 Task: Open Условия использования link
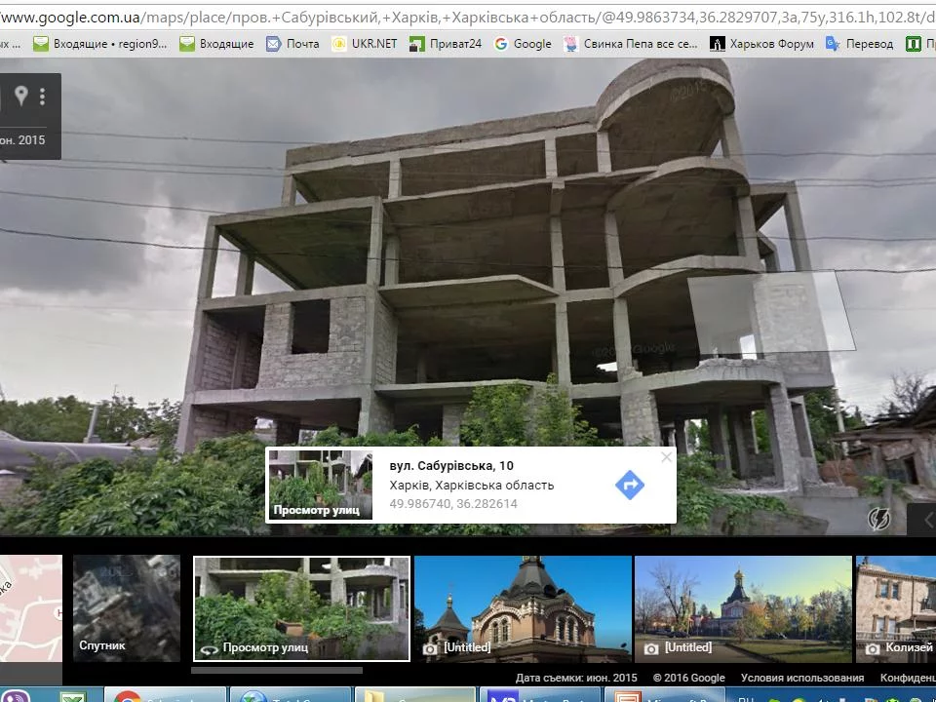pyautogui.click(x=802, y=678)
